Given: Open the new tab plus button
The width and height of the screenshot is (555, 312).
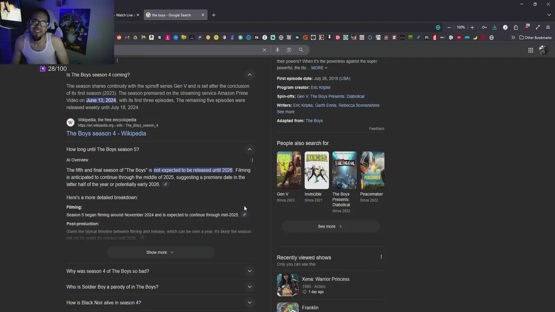Looking at the screenshot, I should pos(213,15).
